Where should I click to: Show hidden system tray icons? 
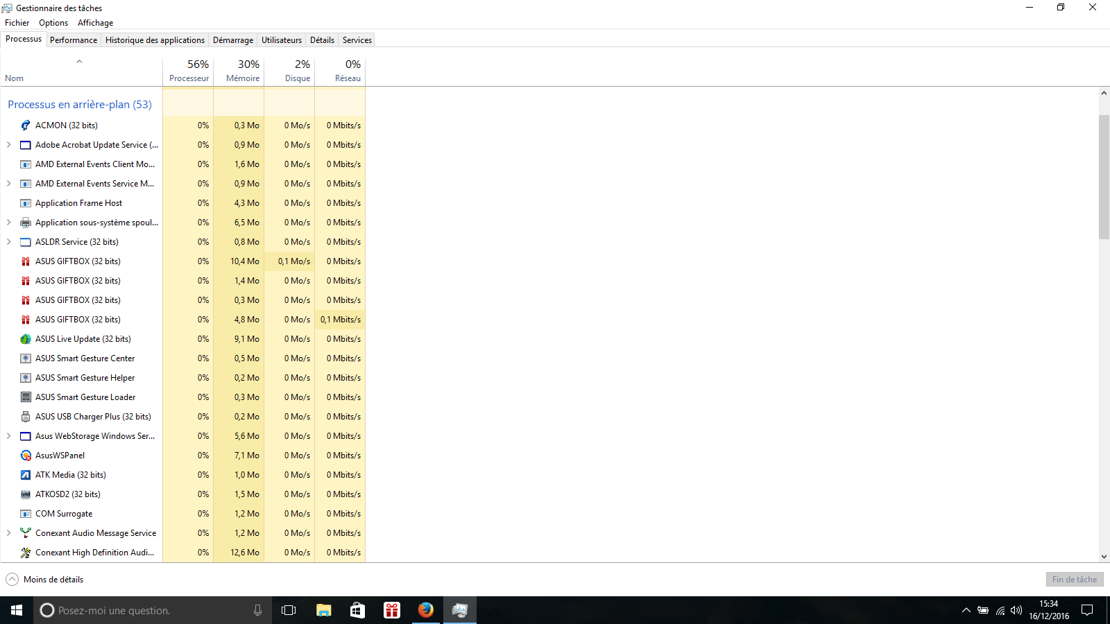[x=966, y=610]
